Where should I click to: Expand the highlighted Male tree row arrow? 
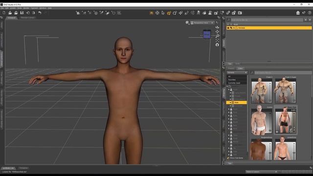click(230, 103)
